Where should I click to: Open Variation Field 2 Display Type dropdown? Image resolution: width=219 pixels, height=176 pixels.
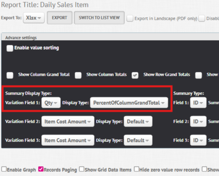click(138, 121)
